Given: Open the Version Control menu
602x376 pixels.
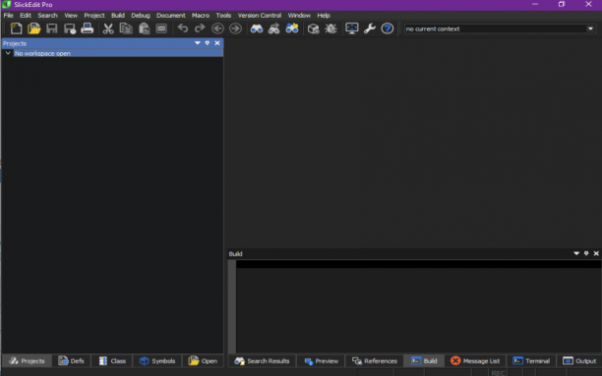Looking at the screenshot, I should click(260, 16).
